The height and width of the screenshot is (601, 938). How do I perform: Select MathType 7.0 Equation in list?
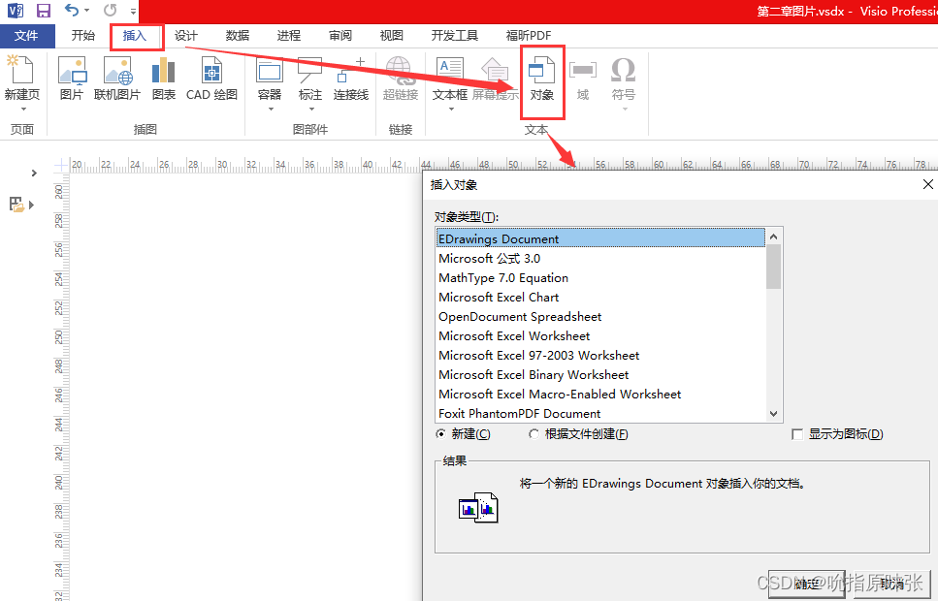click(x=600, y=277)
